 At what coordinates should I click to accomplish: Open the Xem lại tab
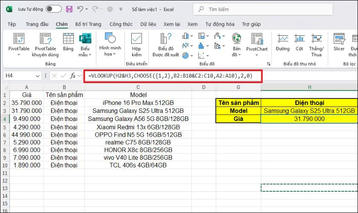[172, 24]
